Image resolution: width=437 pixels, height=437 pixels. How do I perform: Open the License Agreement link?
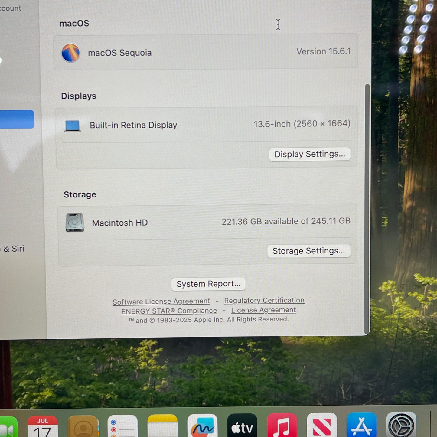pos(263,310)
